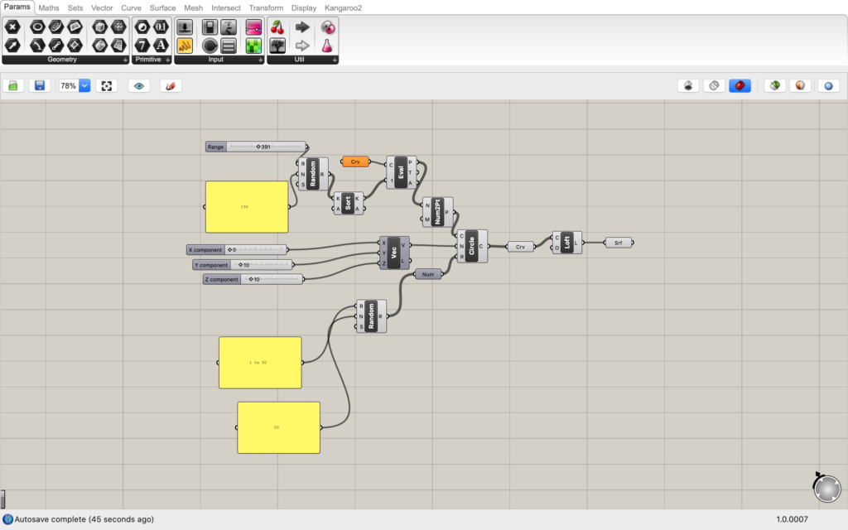Pick the Line parameter icon in Geometry
This screenshot has width=848, height=530.
pos(56,46)
